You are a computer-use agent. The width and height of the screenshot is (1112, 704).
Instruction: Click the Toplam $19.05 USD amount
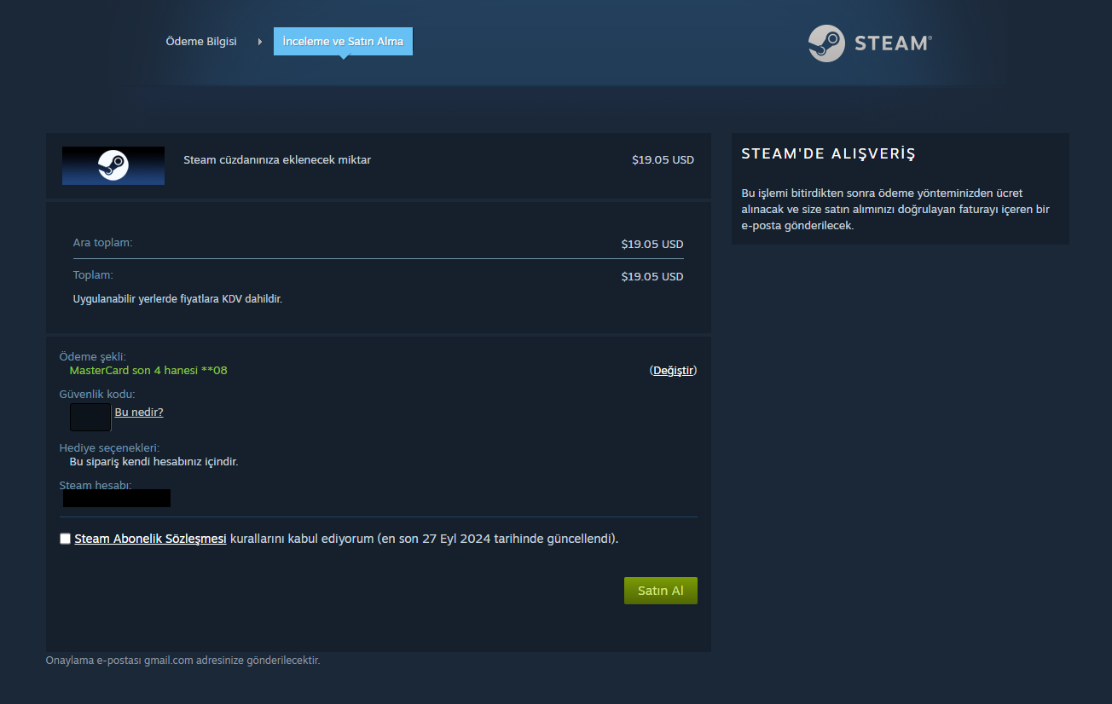pos(652,276)
